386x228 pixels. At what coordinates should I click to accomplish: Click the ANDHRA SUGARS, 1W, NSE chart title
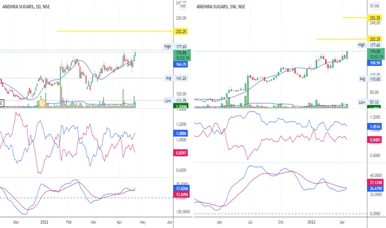pyautogui.click(x=221, y=7)
